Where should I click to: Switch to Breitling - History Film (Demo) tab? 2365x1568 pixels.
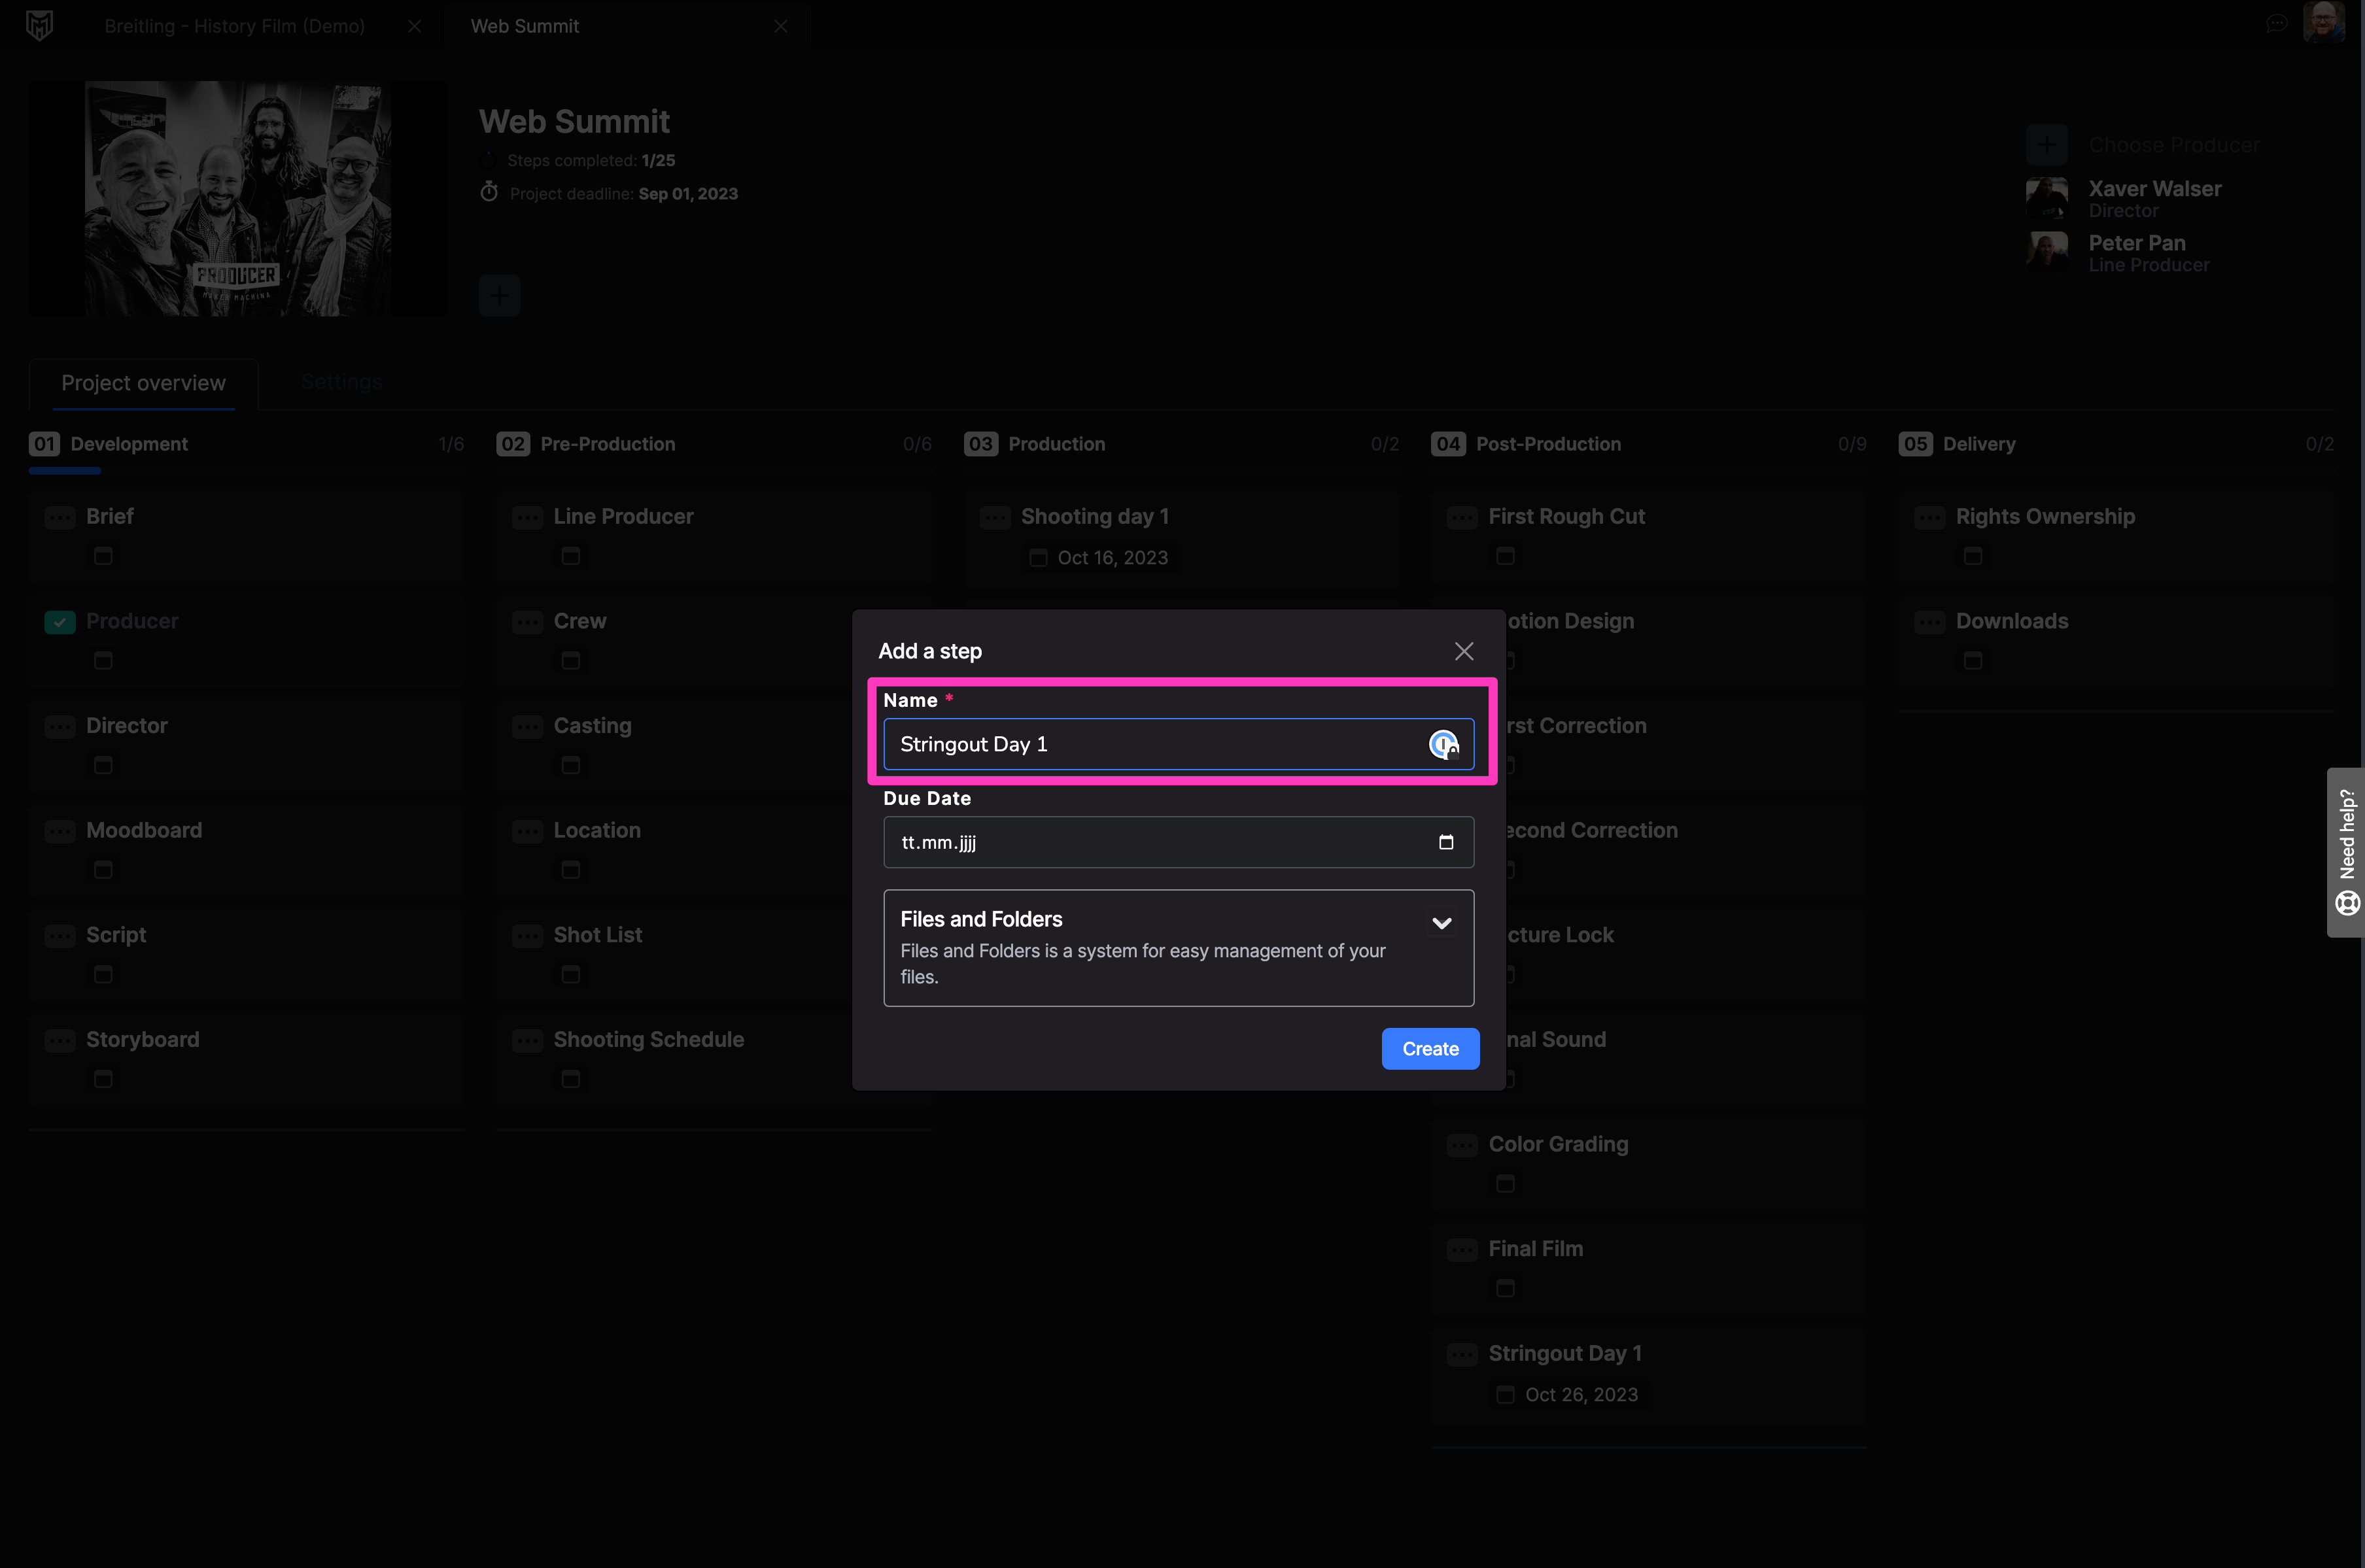(234, 26)
